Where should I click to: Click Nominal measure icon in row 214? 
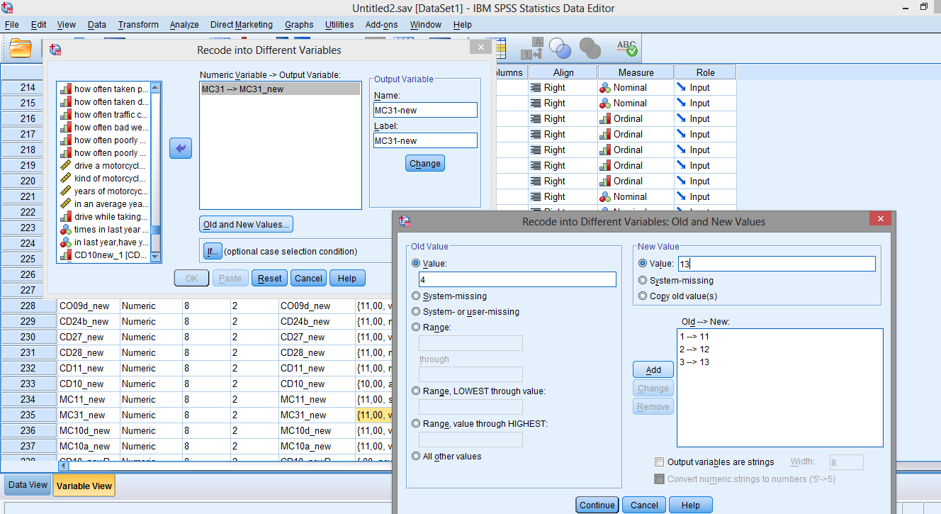coord(605,88)
